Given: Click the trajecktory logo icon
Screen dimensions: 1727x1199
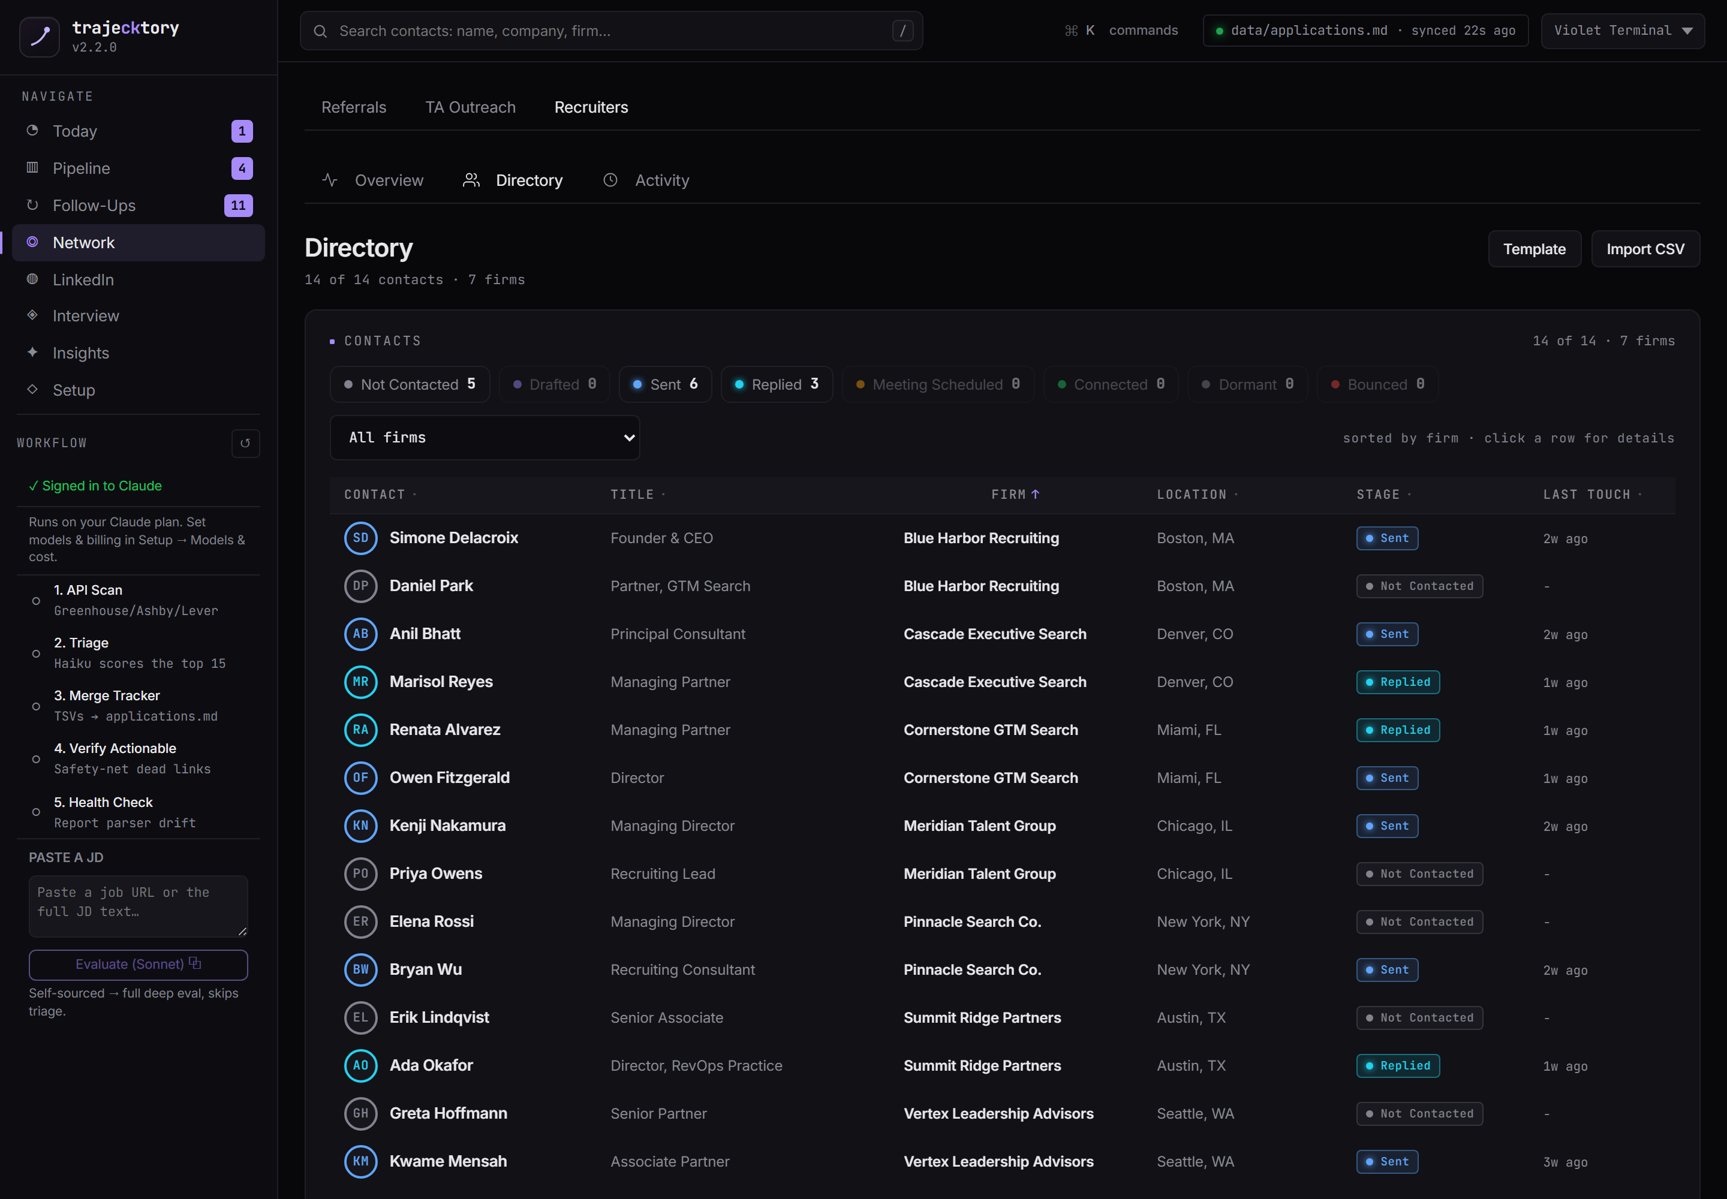Looking at the screenshot, I should (x=39, y=37).
